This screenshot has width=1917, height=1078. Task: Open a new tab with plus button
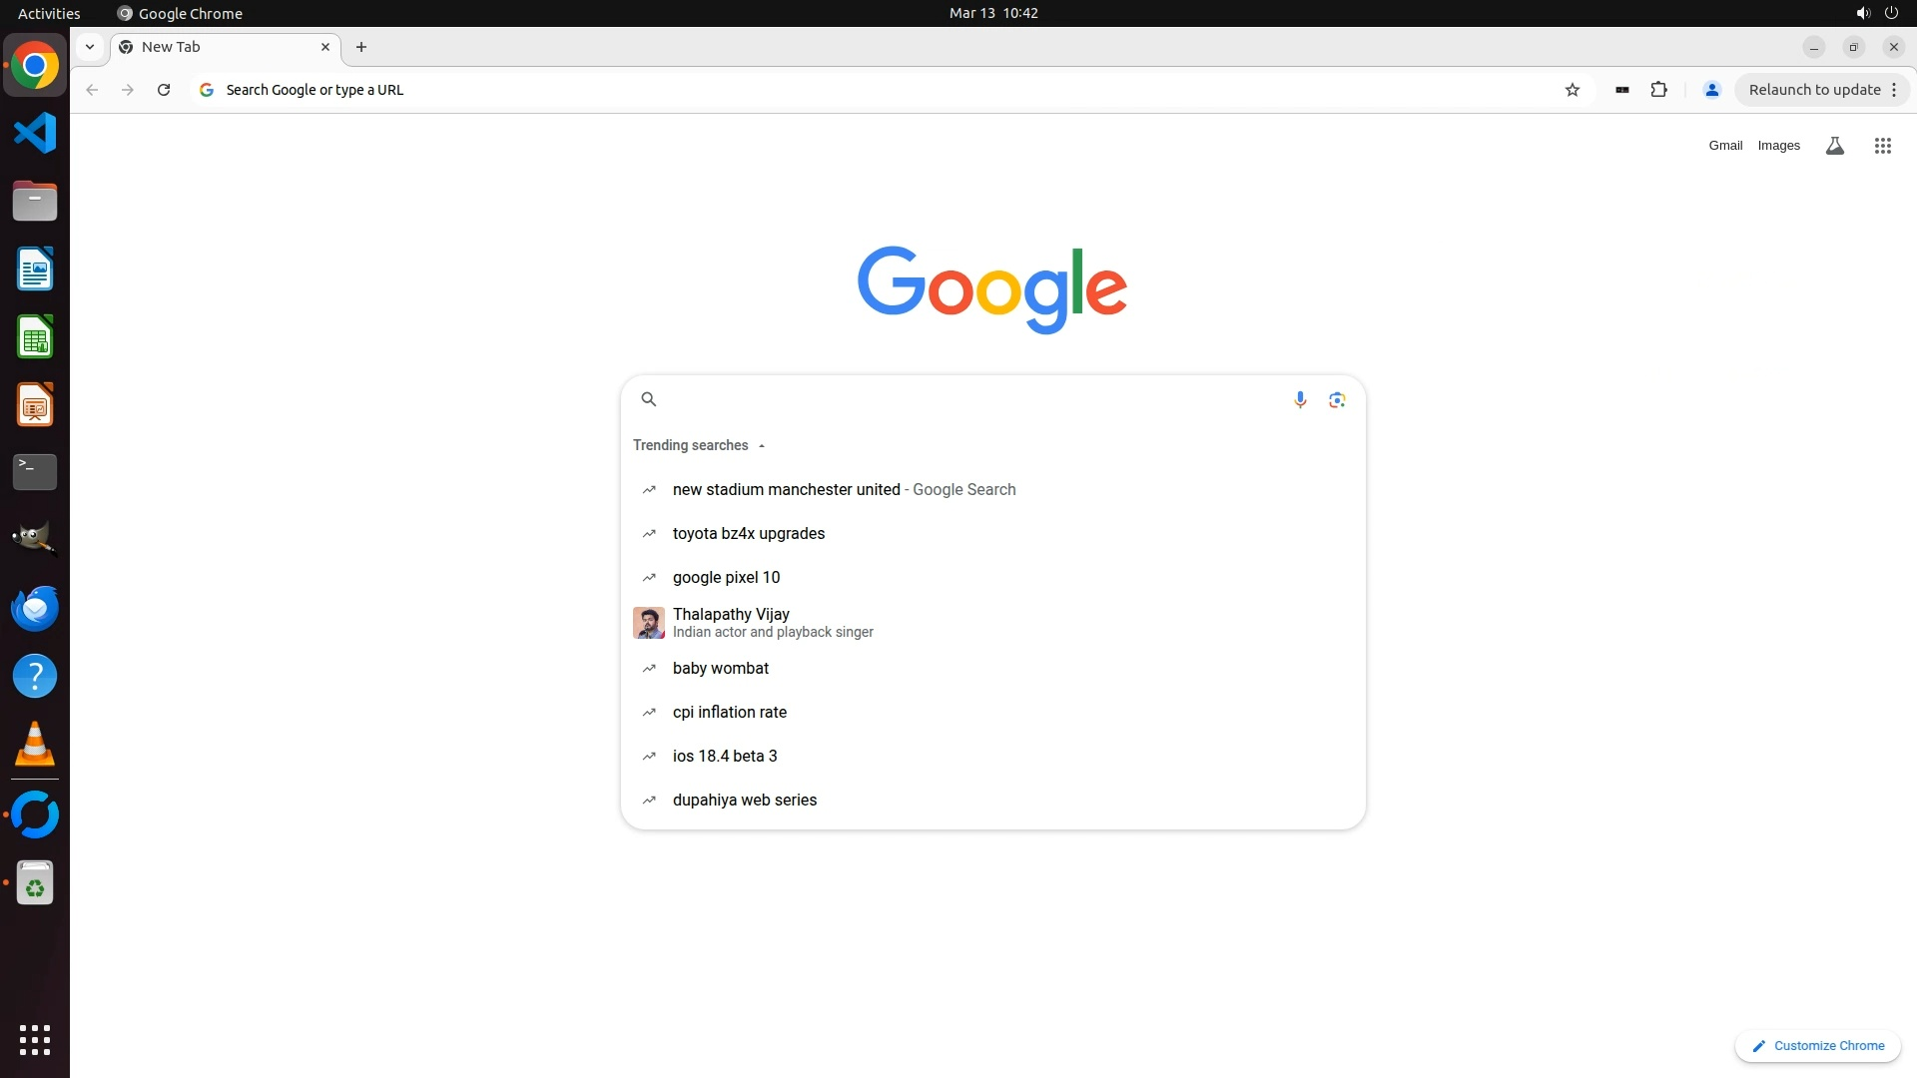[x=361, y=47]
